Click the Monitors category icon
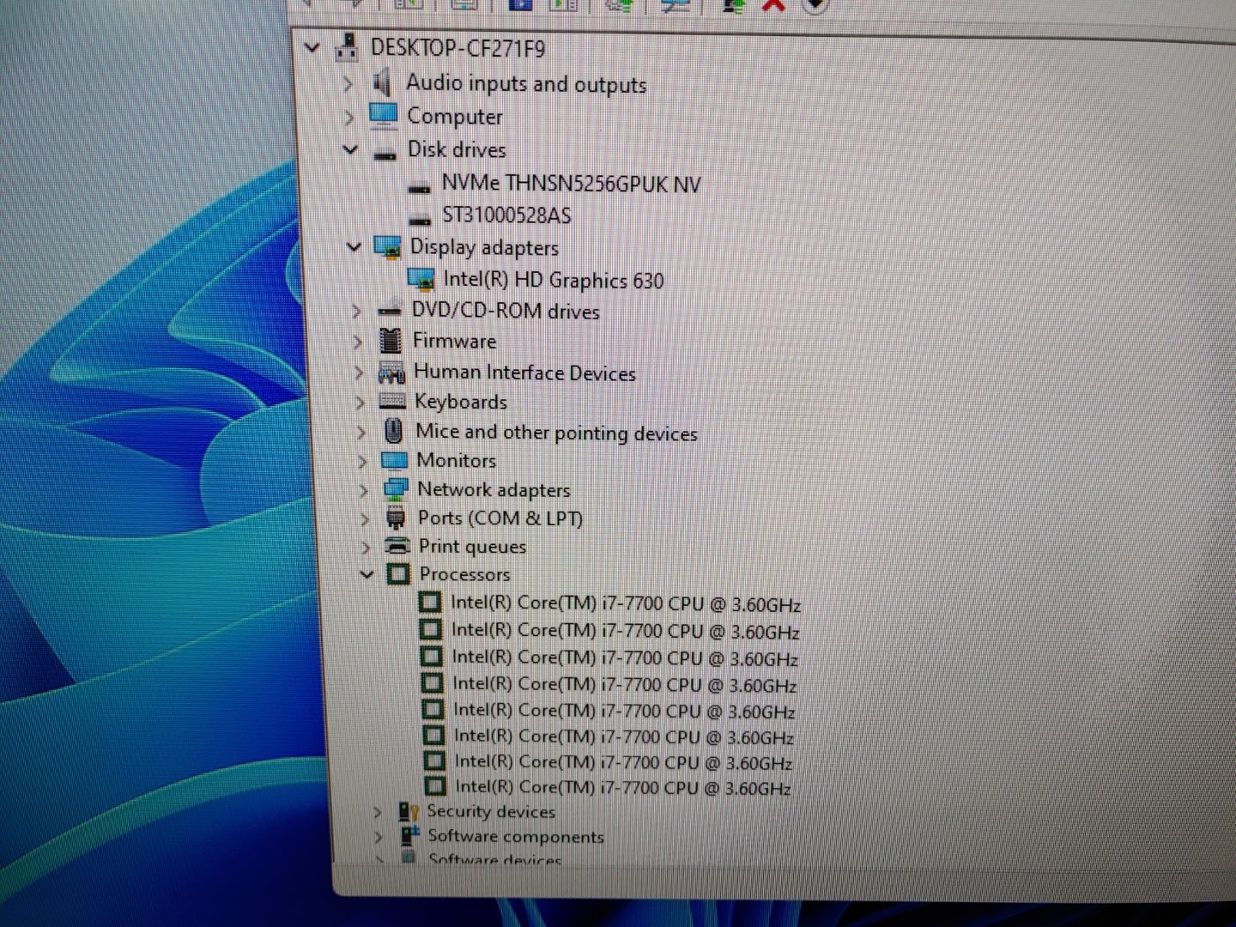Viewport: 1236px width, 927px height. (x=394, y=461)
